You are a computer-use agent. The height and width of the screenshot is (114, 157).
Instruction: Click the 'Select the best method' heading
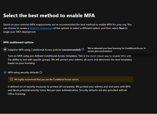tap(49, 15)
